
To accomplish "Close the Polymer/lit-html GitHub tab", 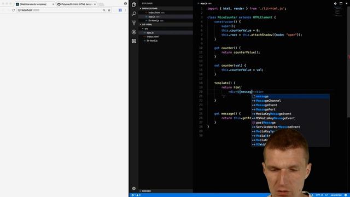I will pos(95,4).
